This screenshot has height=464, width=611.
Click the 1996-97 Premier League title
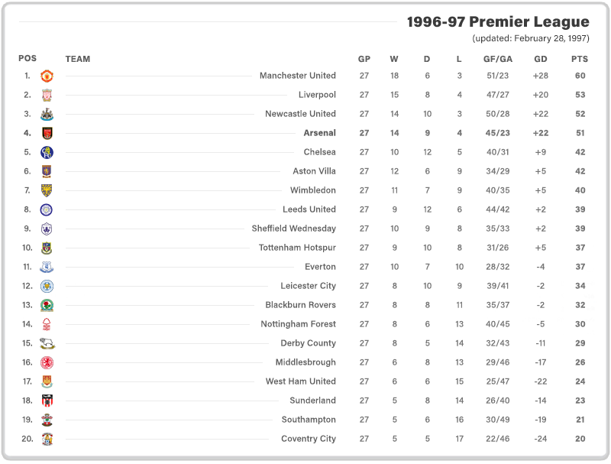point(498,22)
